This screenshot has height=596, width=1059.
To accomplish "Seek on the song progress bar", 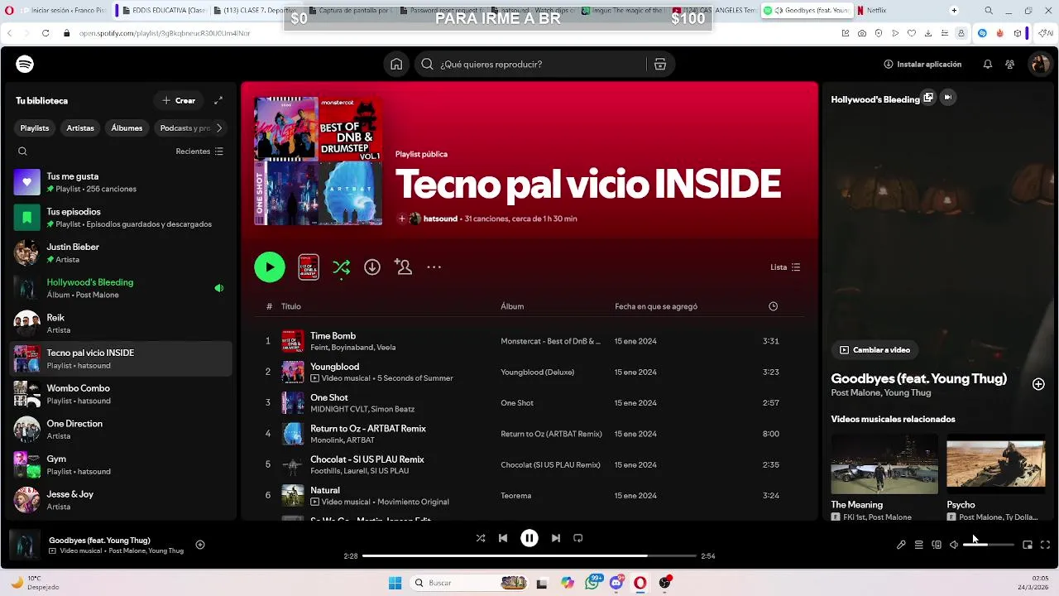I will (x=529, y=556).
